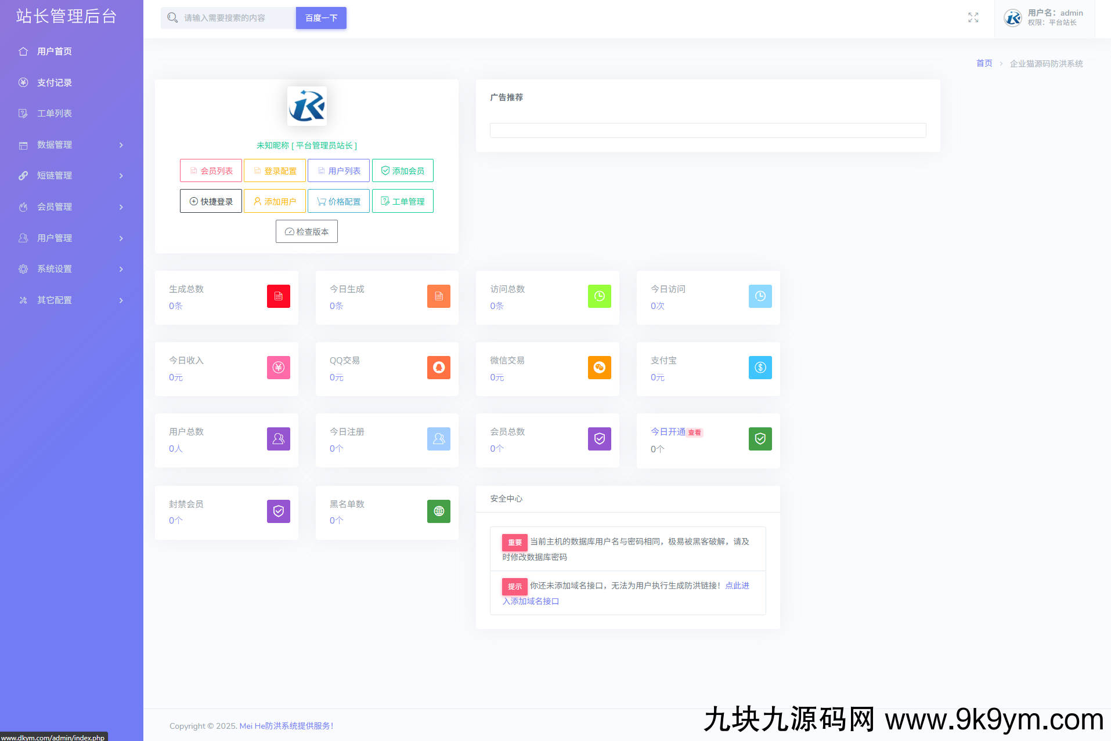This screenshot has height=741, width=1111.
Task: Click the 登录配置 button
Action: [275, 170]
